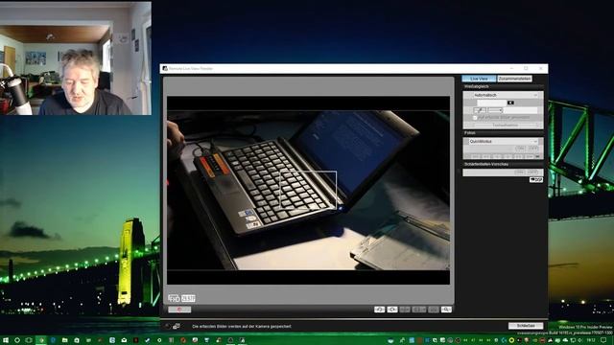
Task: Open the small dropdown beside the eyedropper
Action: (x=495, y=110)
